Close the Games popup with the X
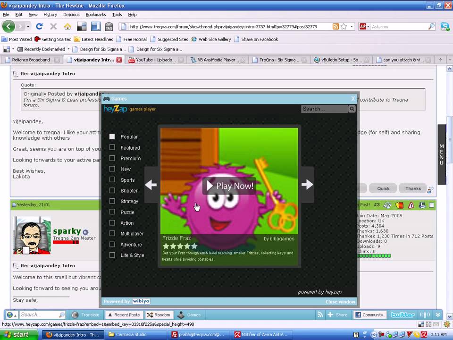 click(353, 99)
